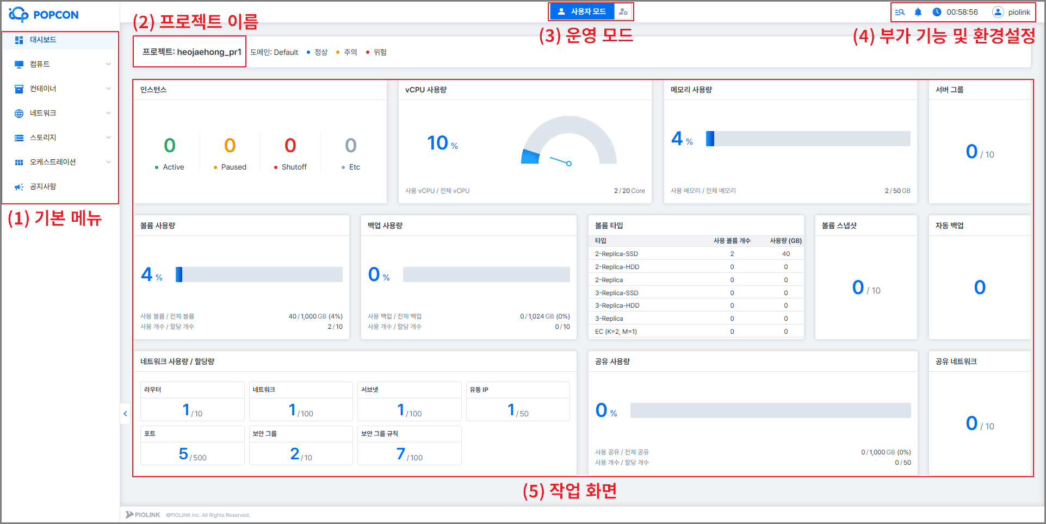Screen dimensions: 1046x524
Task: Click the 네트워크 globe icon in sidebar
Action: tap(19, 114)
